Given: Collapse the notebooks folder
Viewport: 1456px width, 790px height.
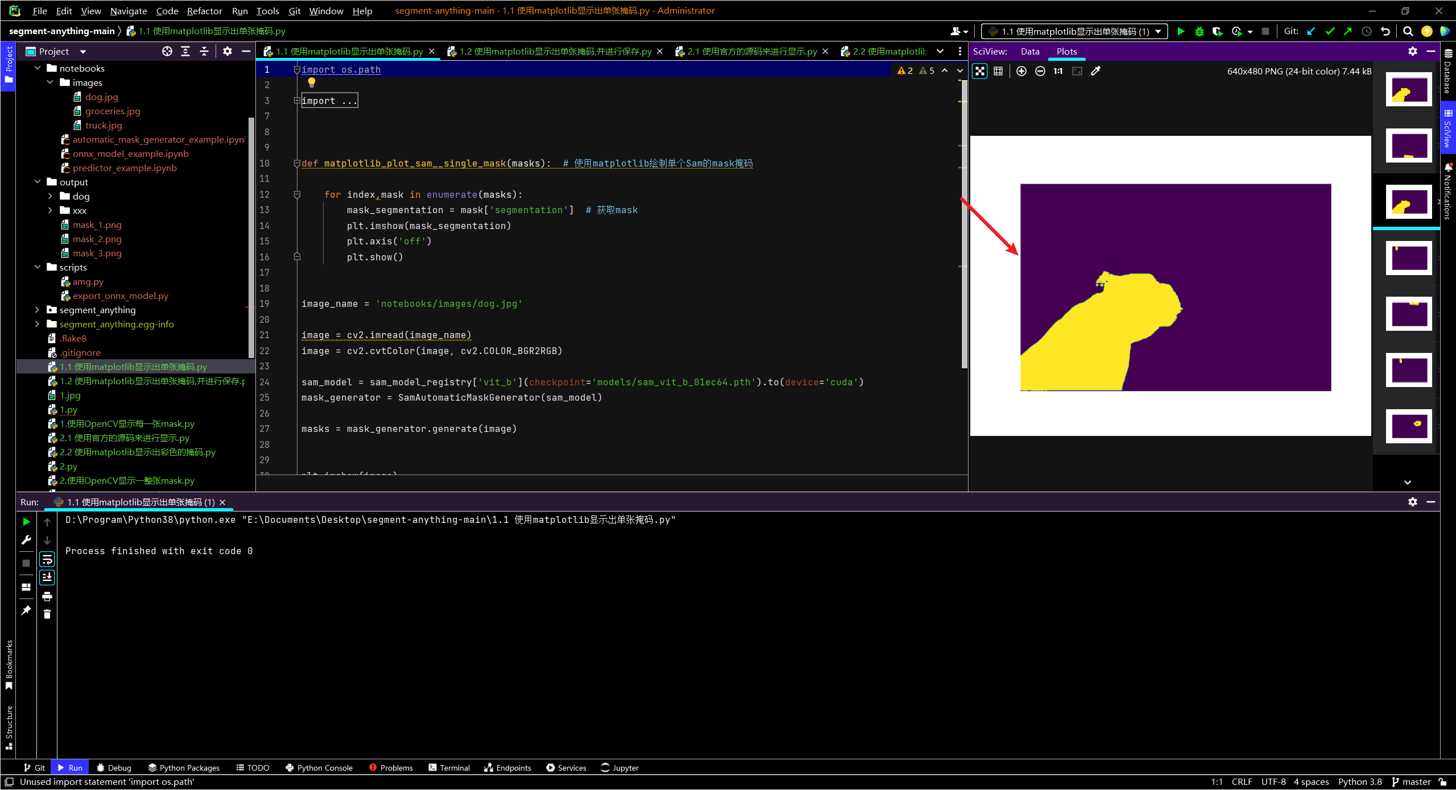Looking at the screenshot, I should pyautogui.click(x=38, y=68).
